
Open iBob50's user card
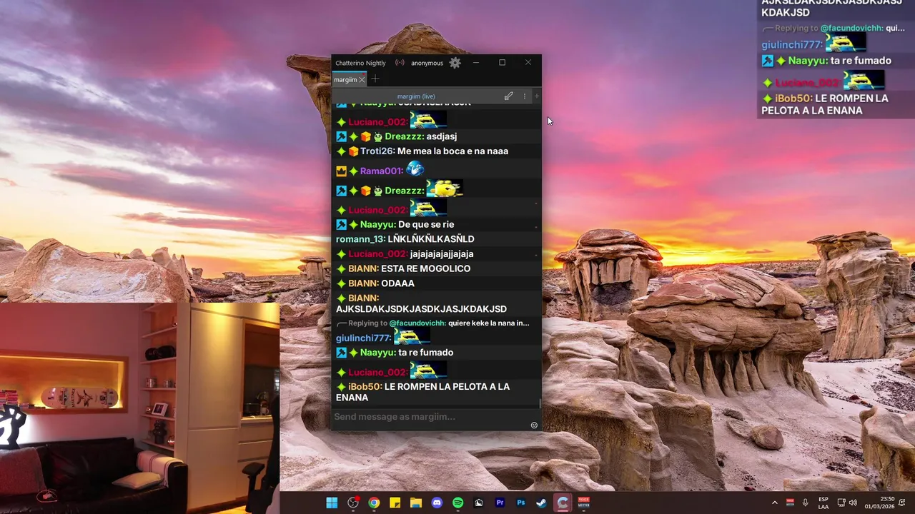click(x=365, y=387)
